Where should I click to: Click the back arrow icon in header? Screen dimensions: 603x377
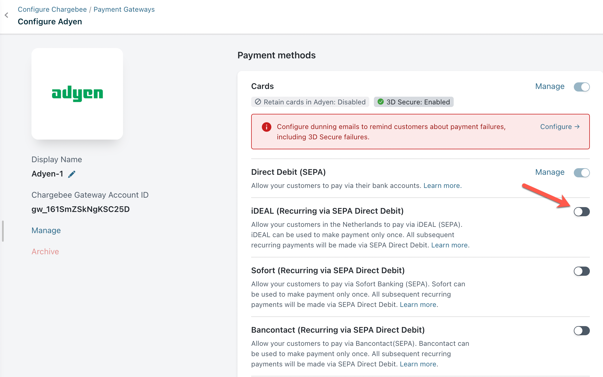(x=7, y=15)
